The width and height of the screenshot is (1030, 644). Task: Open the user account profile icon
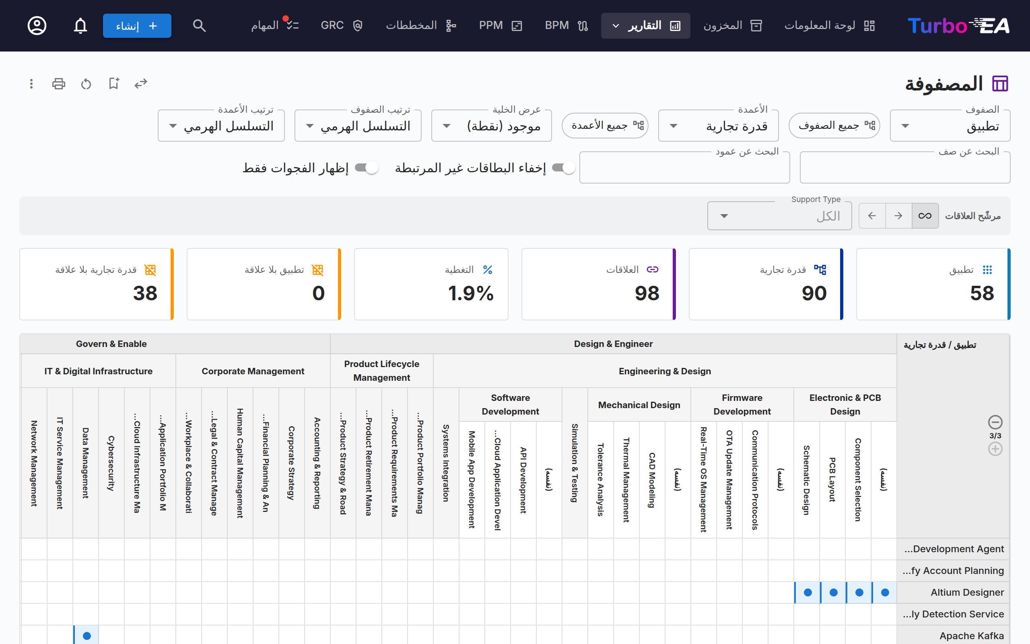37,25
